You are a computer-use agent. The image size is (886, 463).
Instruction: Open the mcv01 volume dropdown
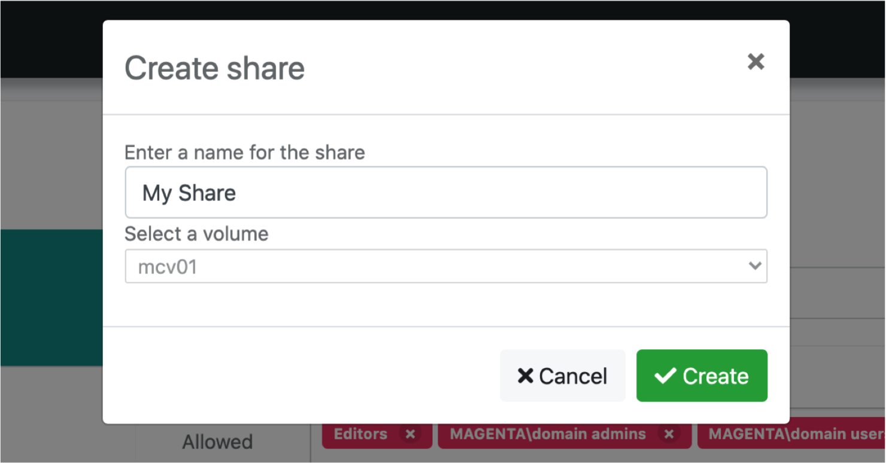[445, 266]
